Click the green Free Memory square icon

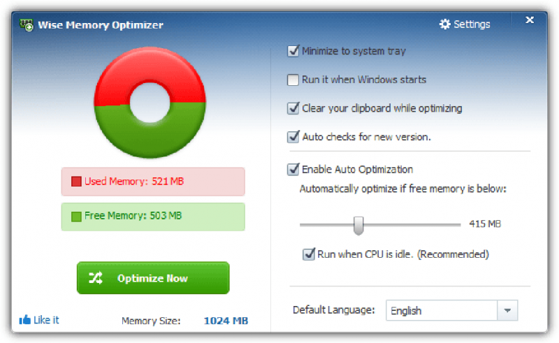pyautogui.click(x=76, y=217)
